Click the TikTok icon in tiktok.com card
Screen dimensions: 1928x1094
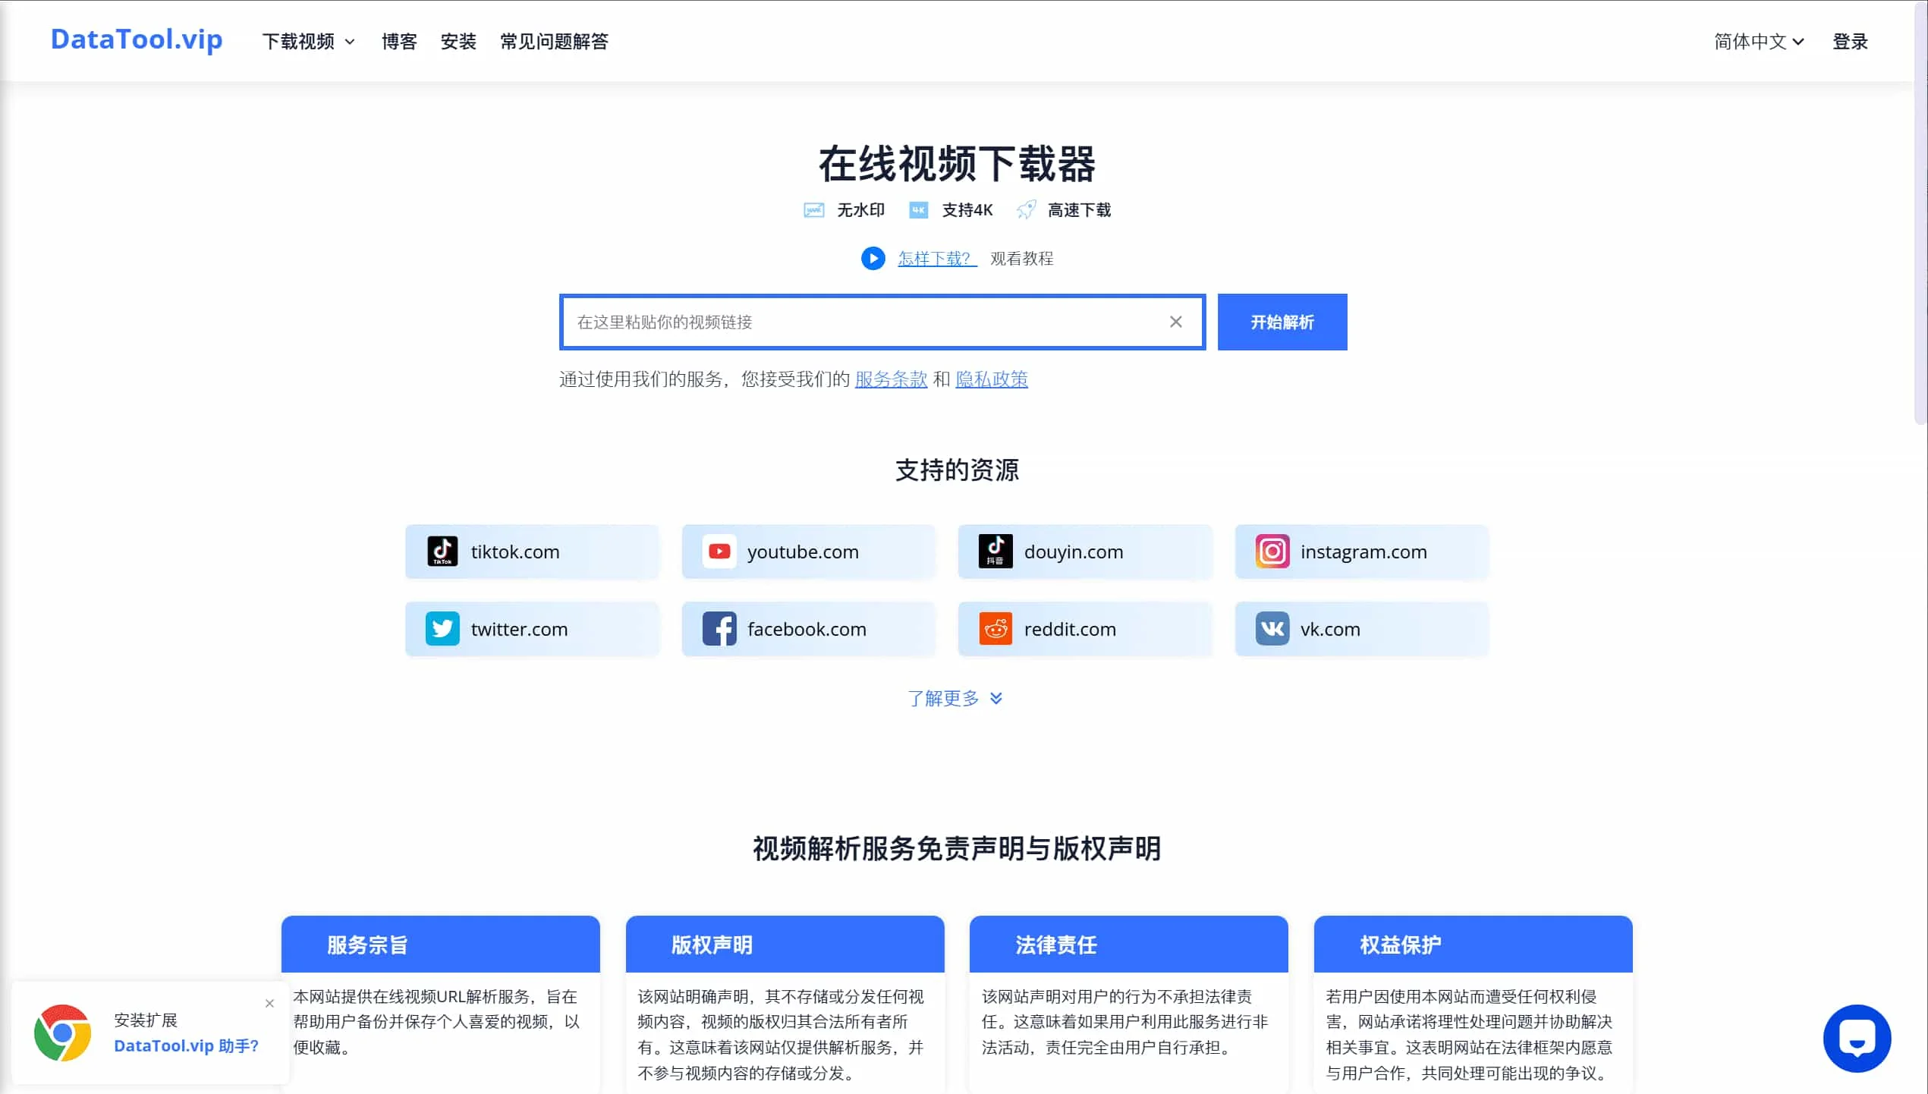click(x=442, y=552)
